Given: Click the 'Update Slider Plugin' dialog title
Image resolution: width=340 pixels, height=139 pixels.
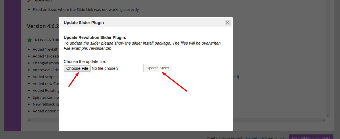Looking at the screenshot, I should (84, 22).
